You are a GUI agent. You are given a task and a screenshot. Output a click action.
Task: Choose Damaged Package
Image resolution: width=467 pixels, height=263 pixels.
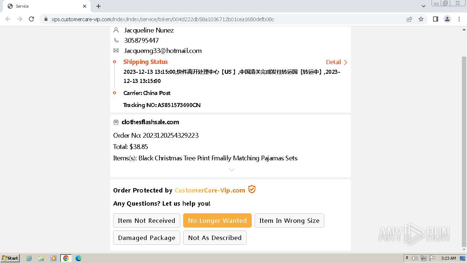147,238
